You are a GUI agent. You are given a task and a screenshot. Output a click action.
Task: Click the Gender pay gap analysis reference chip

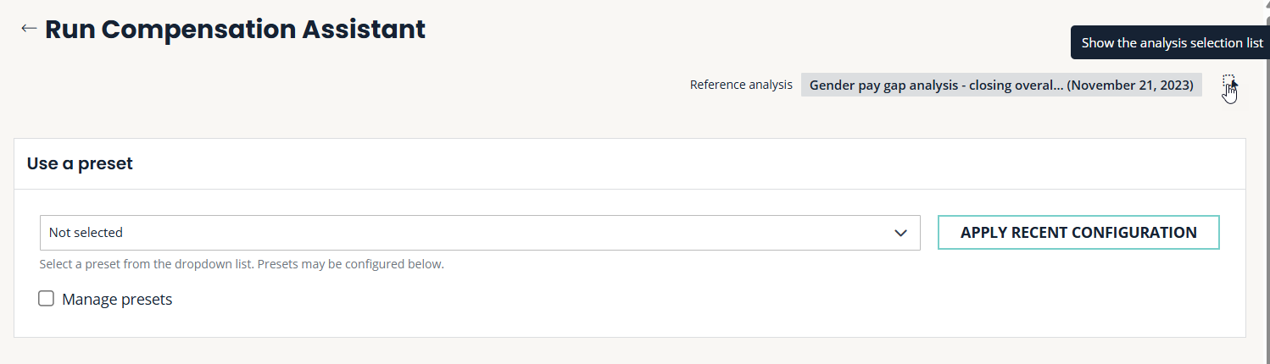tap(1000, 85)
